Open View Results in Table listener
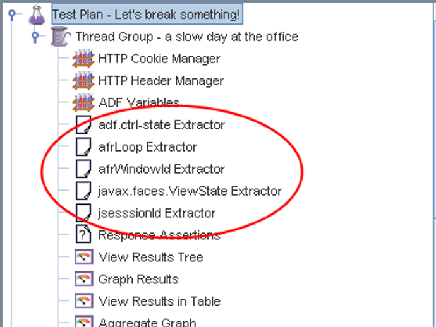This screenshot has width=436, height=327. 159,301
